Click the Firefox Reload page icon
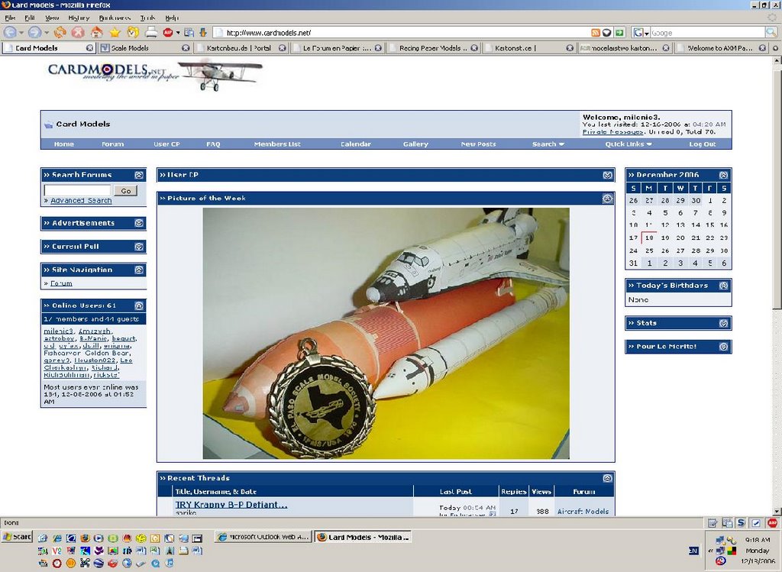This screenshot has height=572, width=782. click(60, 32)
